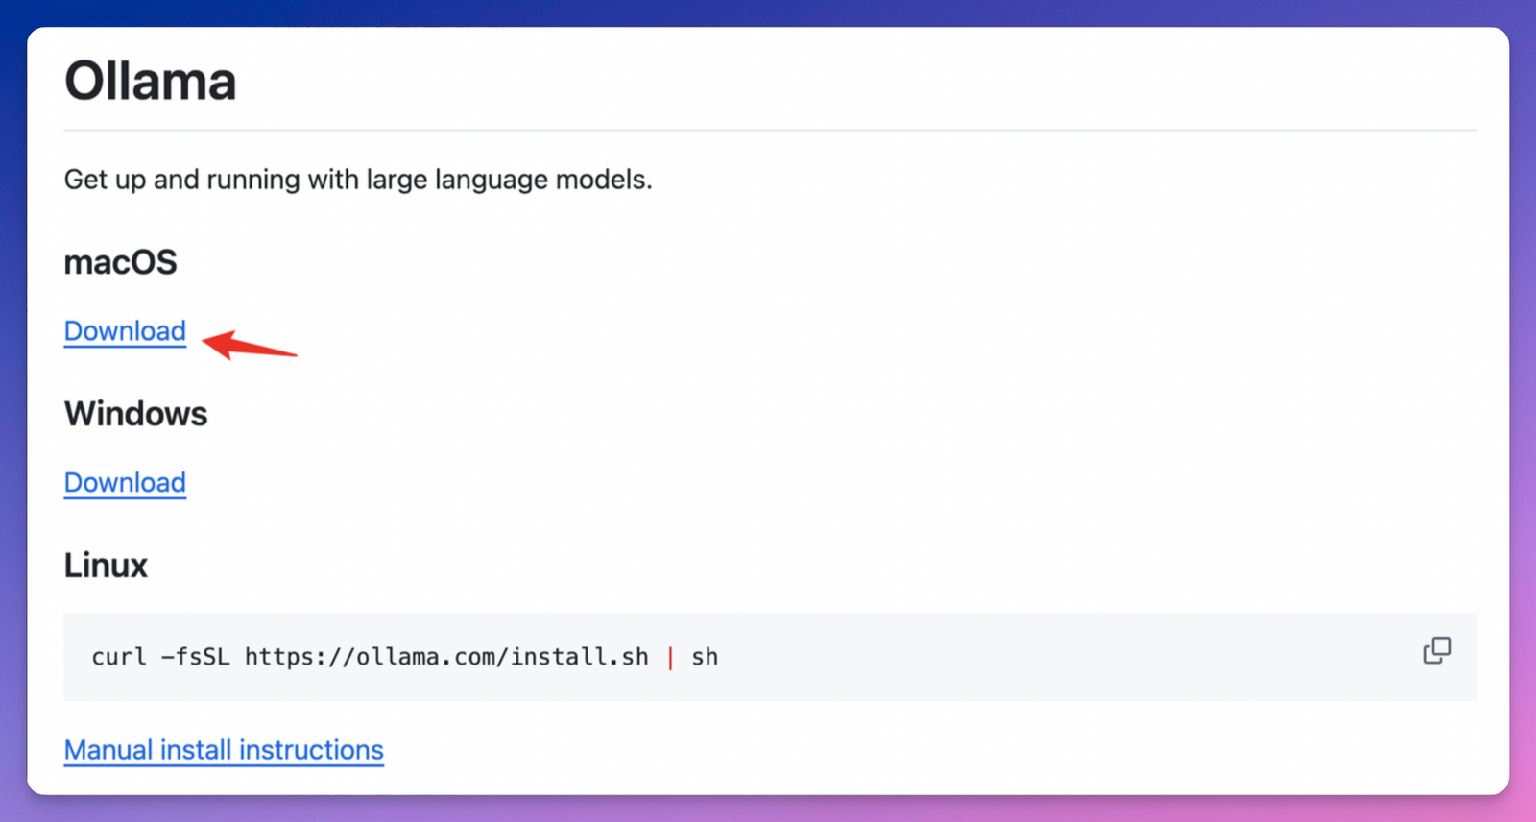
Task: Open Manual install instructions
Action: coord(224,750)
